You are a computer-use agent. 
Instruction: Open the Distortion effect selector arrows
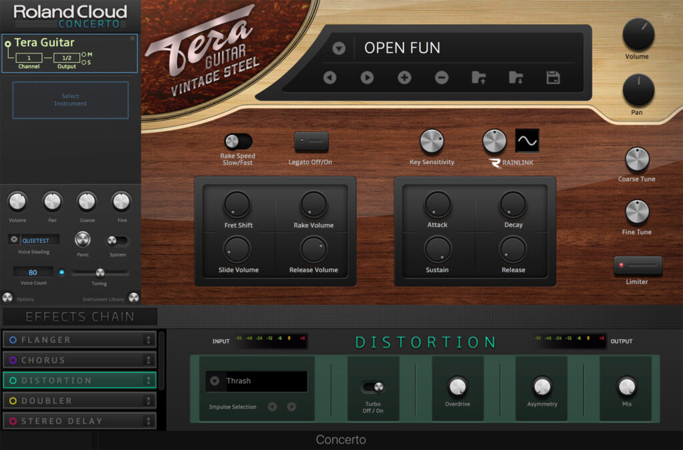click(148, 381)
